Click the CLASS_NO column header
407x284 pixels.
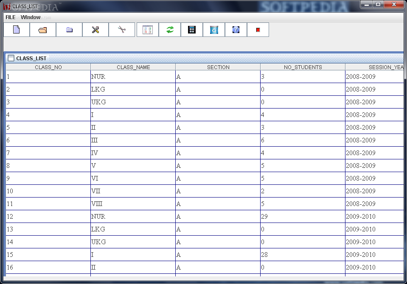pyautogui.click(x=48, y=67)
